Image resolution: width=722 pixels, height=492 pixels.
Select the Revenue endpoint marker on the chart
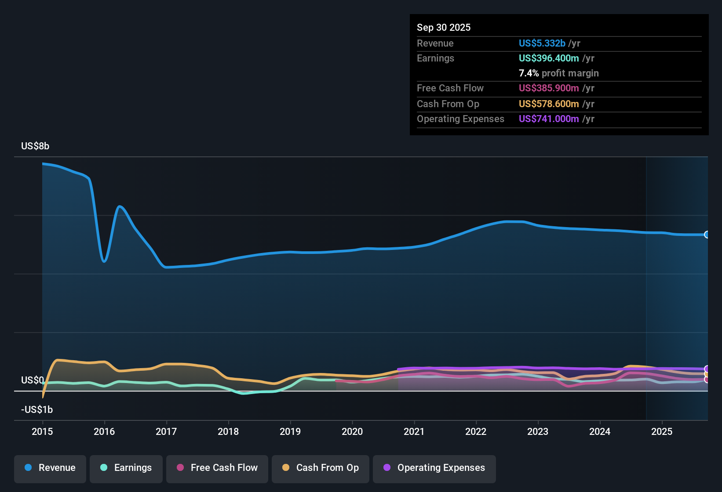click(x=707, y=235)
